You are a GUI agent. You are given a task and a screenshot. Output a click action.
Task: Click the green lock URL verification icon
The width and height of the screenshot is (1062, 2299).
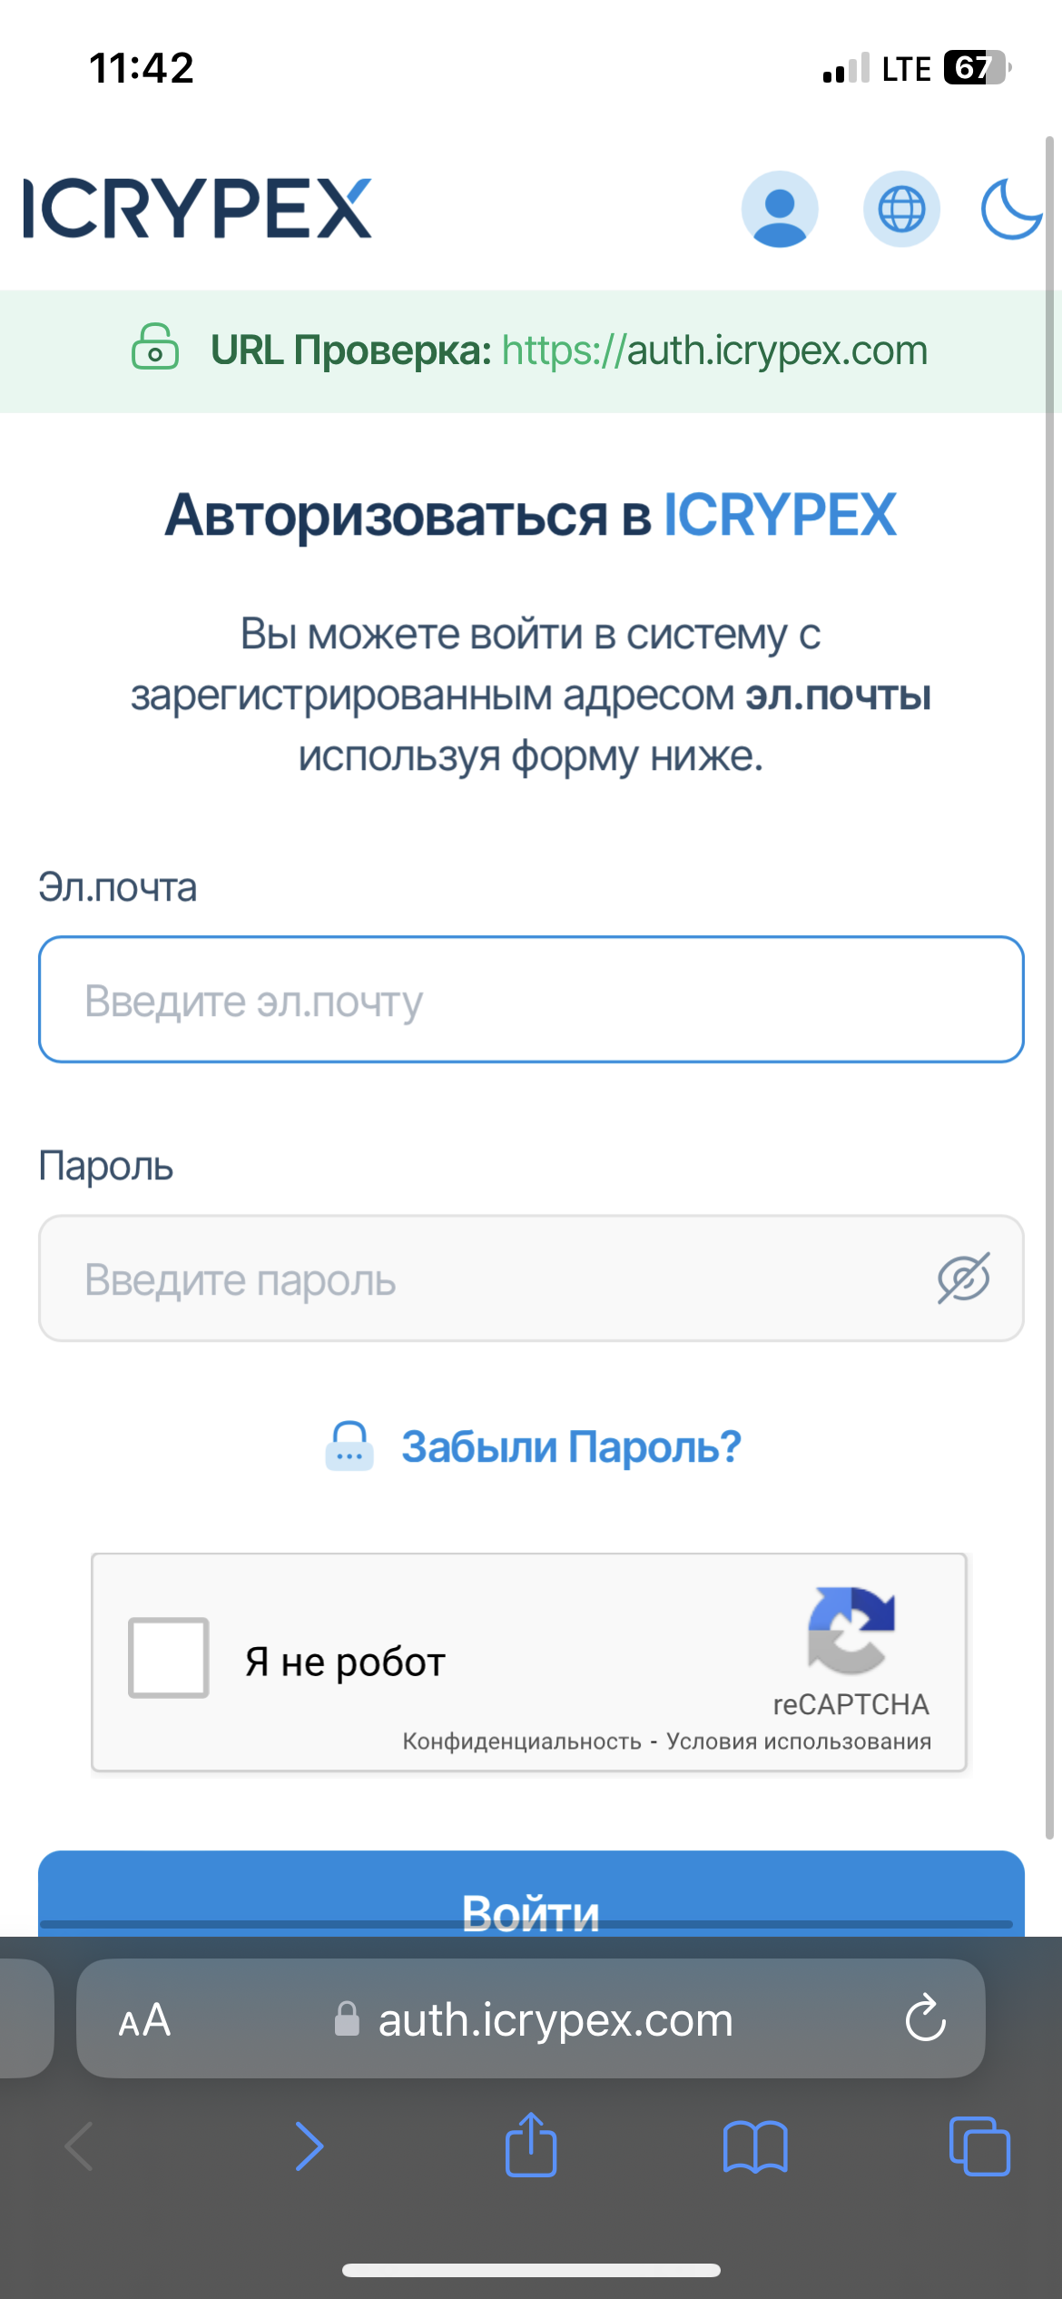pos(155,347)
